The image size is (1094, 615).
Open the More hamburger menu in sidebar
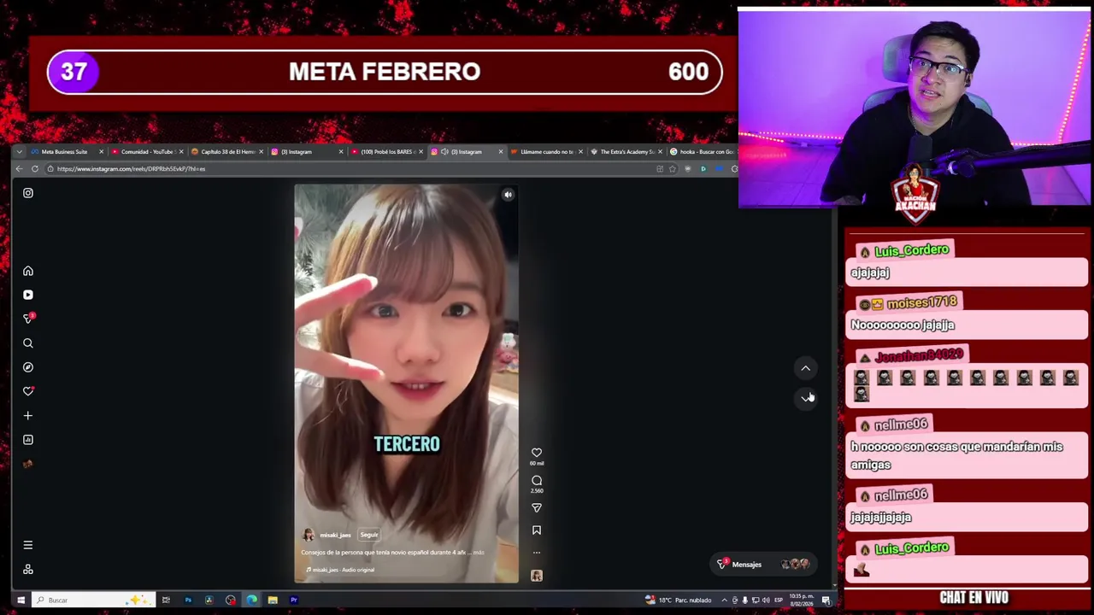tap(28, 545)
